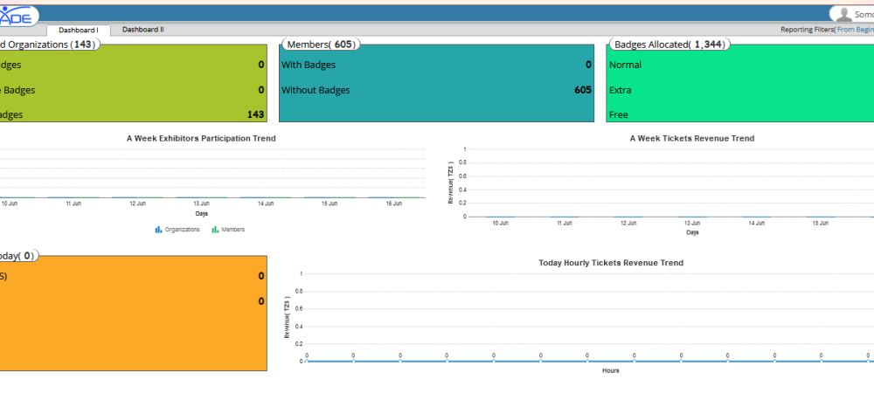
Task: Click the Free badges row
Action: tap(619, 114)
